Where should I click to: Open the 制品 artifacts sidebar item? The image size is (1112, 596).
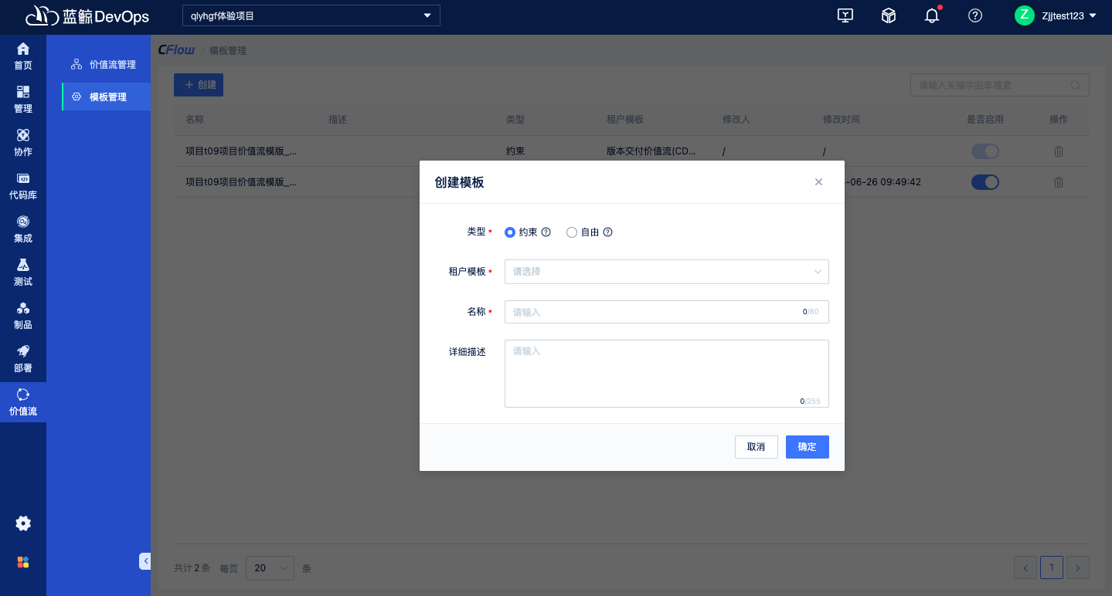[23, 315]
